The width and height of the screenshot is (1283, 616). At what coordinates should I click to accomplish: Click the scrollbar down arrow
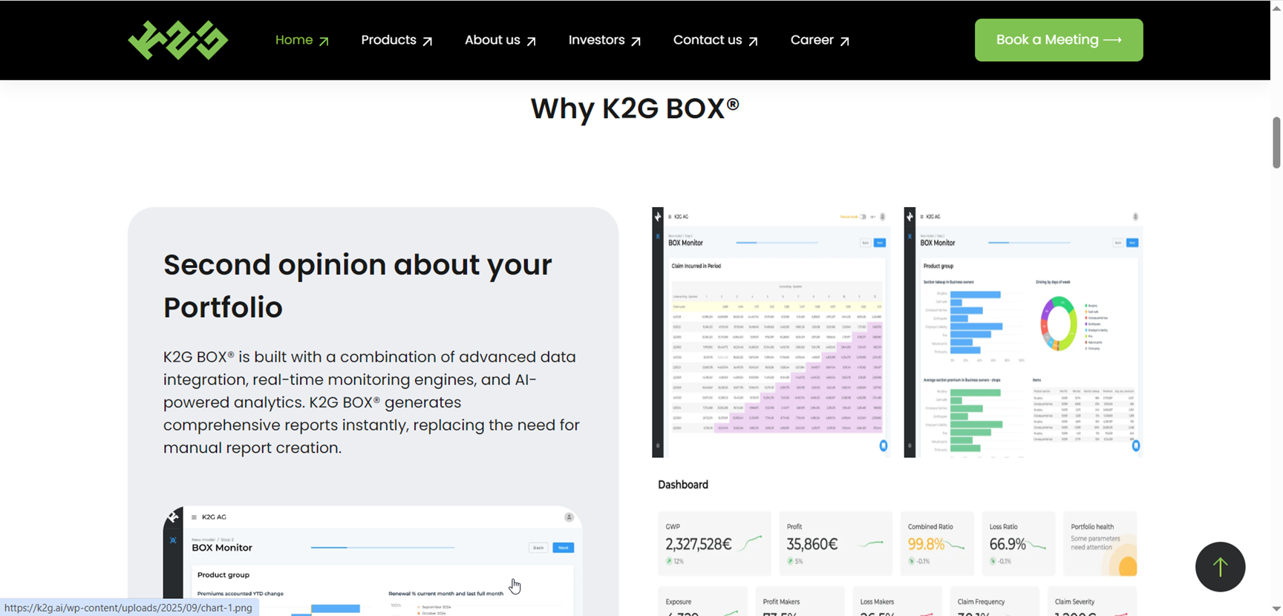pyautogui.click(x=1276, y=609)
